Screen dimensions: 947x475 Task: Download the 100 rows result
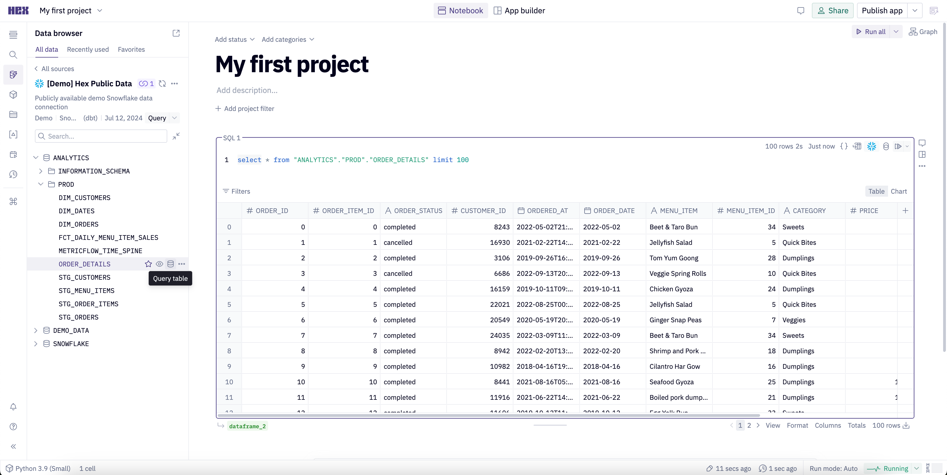tap(906, 425)
